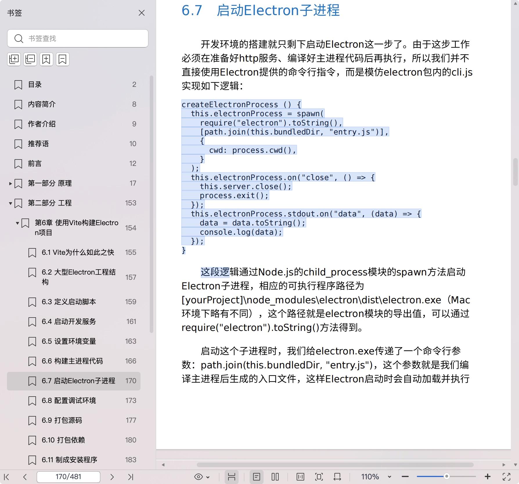Click the bookmark search field
Image resolution: width=519 pixels, height=484 pixels.
pyautogui.click(x=78, y=38)
